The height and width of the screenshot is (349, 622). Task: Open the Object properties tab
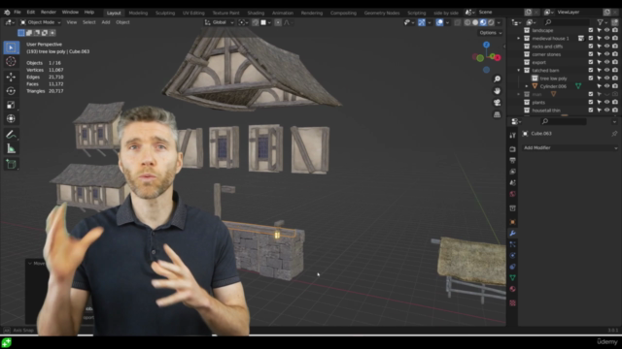pyautogui.click(x=512, y=222)
